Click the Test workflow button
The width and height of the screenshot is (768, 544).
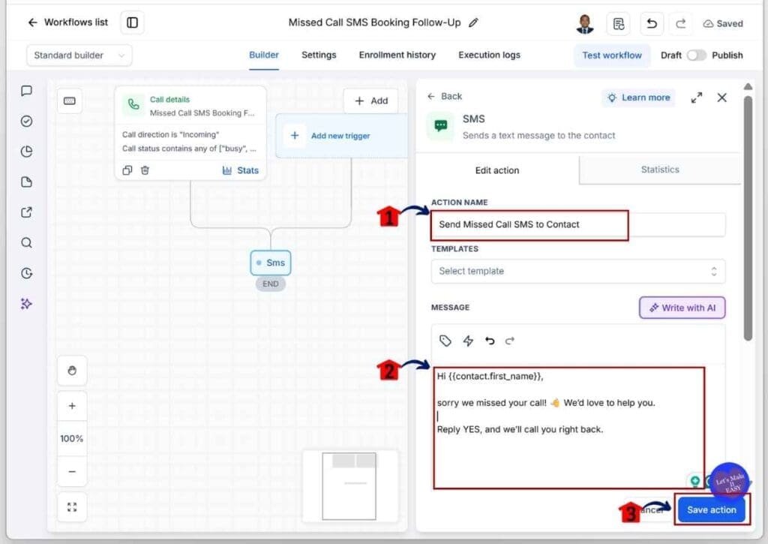coord(612,56)
